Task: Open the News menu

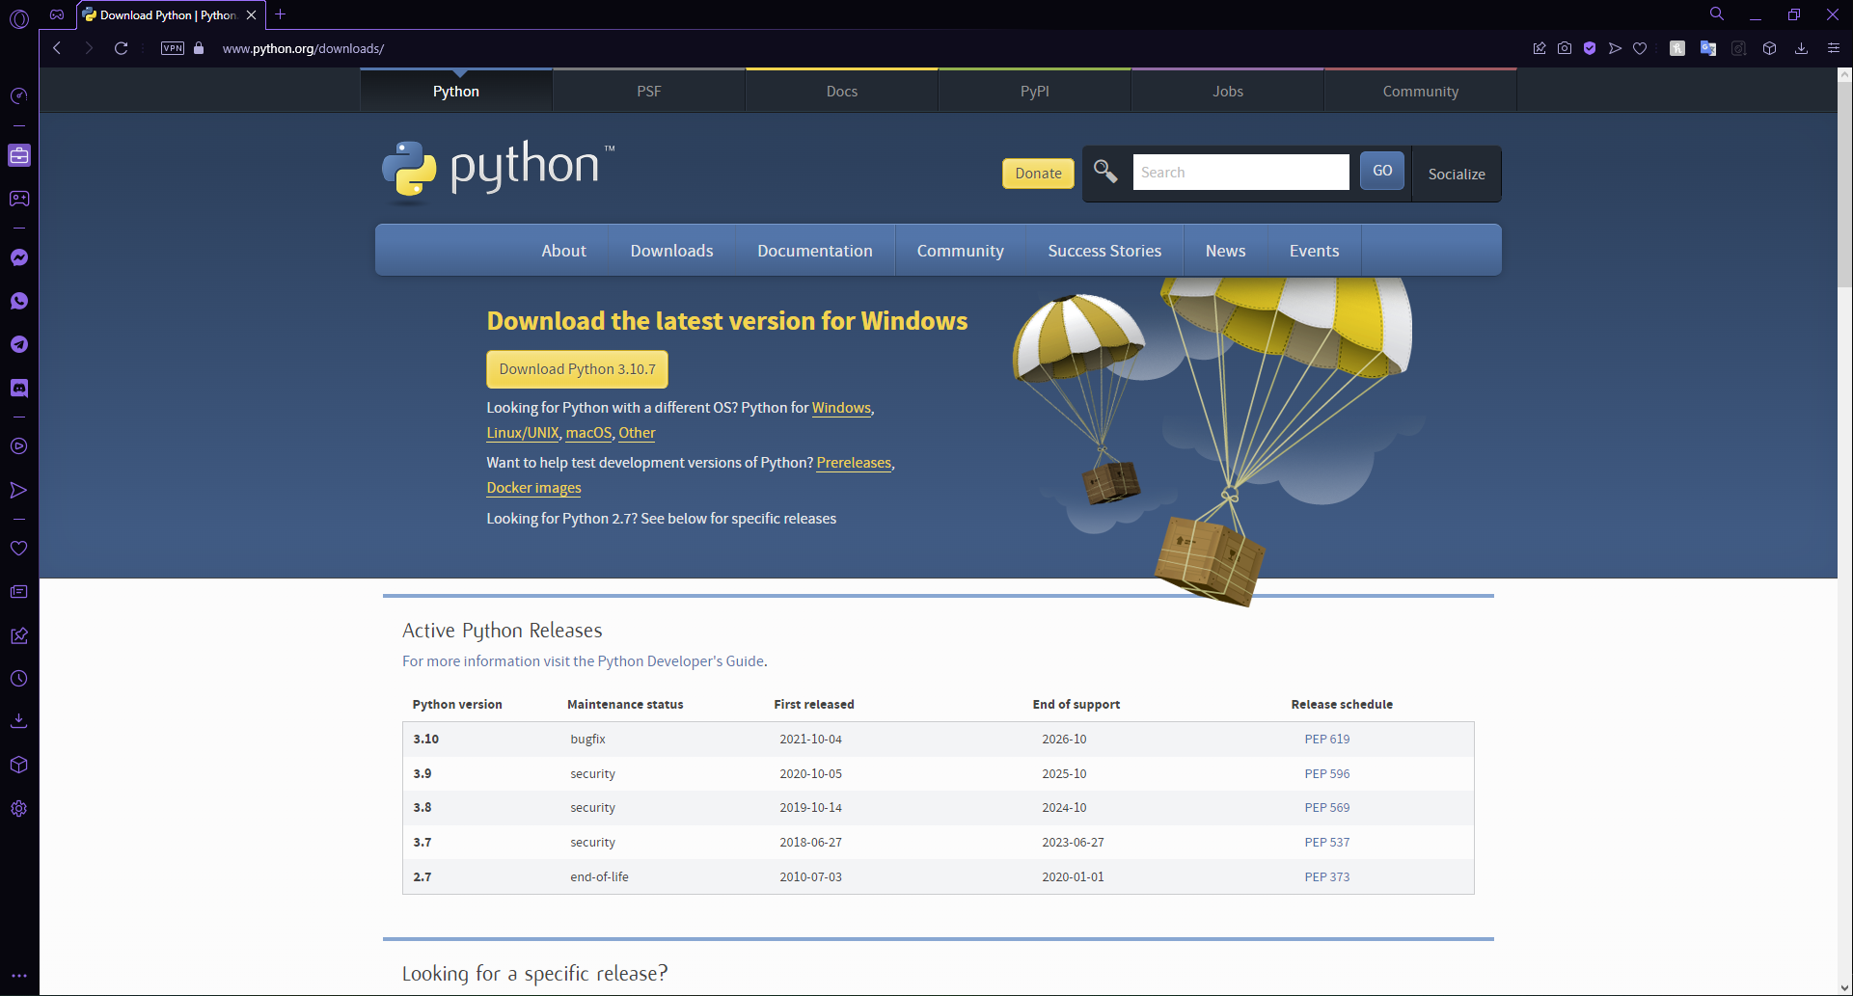Action: click(1225, 251)
